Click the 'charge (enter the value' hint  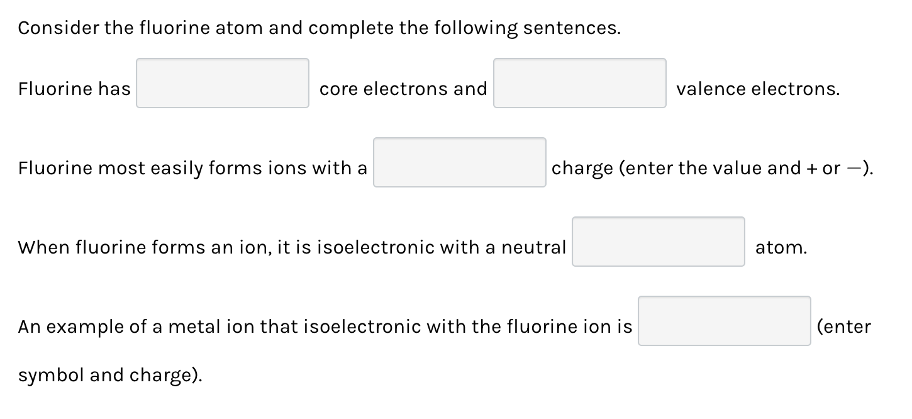pos(667,169)
